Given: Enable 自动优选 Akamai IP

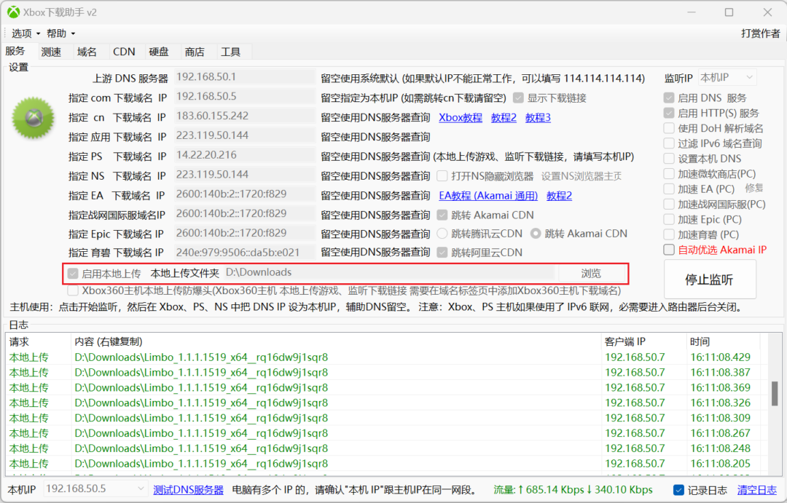Looking at the screenshot, I should coord(667,249).
